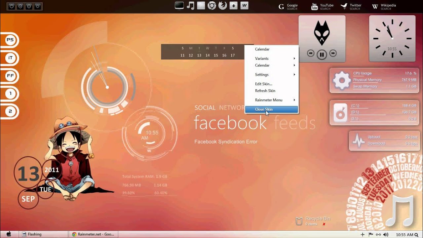The width and height of the screenshot is (423, 238).
Task: Open Google search shortcut
Action: click(x=288, y=7)
